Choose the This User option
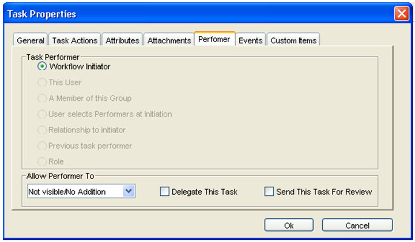This screenshot has height=242, width=415. 42,82
